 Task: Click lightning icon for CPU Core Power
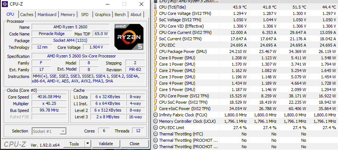(156, 96)
